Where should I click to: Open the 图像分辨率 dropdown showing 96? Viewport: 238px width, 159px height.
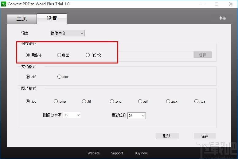point(72,115)
